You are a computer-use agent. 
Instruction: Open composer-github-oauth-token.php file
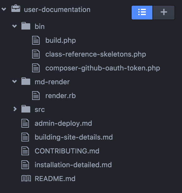point(103,68)
